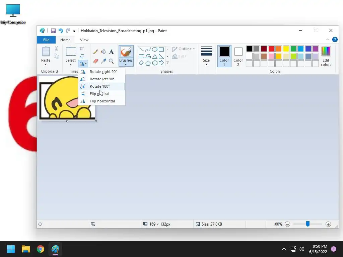
Task: Select the Text tool
Action: pyautogui.click(x=111, y=52)
